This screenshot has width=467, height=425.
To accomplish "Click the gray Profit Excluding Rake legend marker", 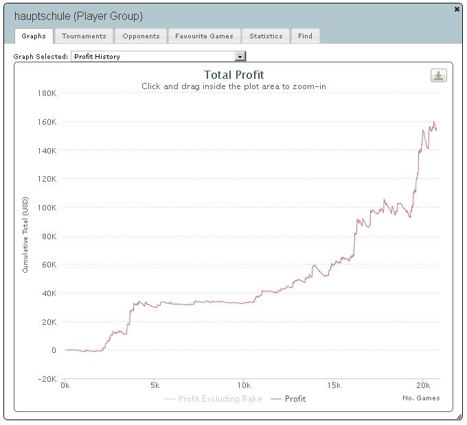I will coord(169,399).
